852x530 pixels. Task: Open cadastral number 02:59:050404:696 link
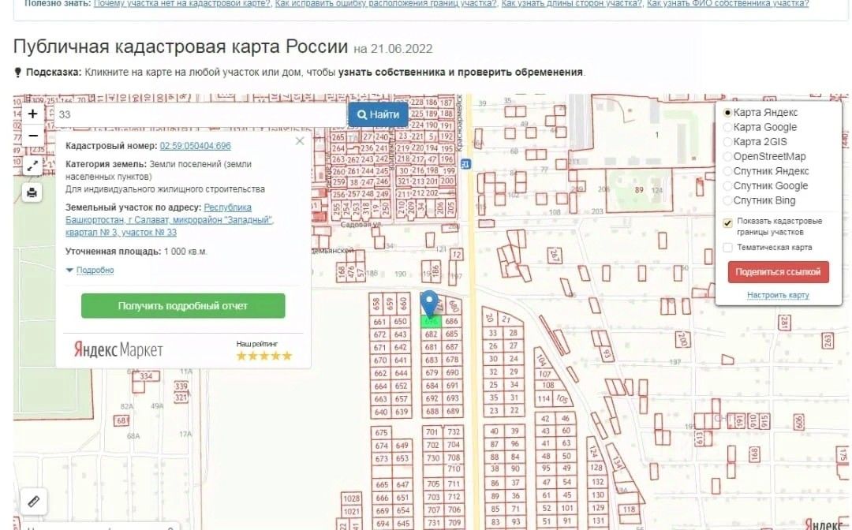point(195,146)
